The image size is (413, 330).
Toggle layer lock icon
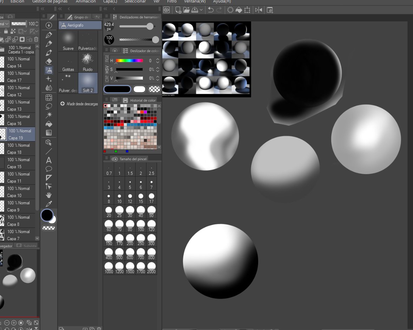(x=6, y=31)
